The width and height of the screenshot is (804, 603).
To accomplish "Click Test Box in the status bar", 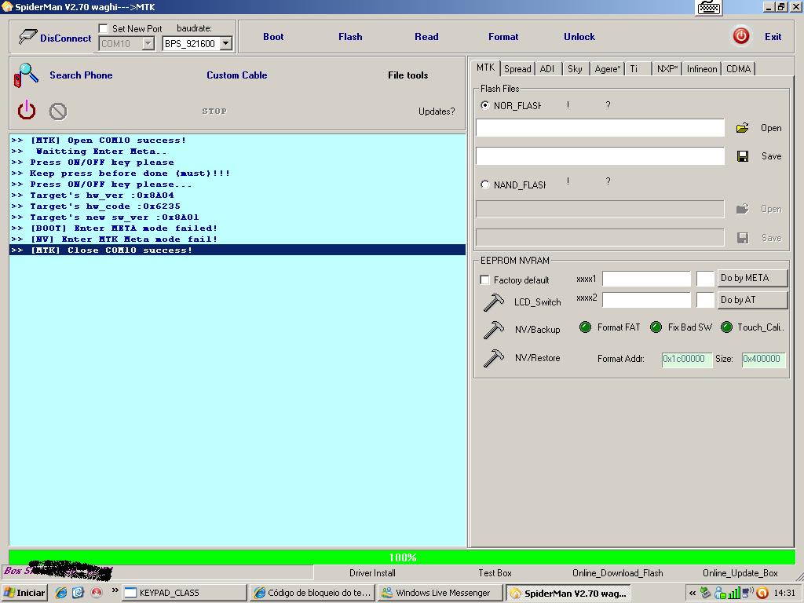I will pos(495,572).
